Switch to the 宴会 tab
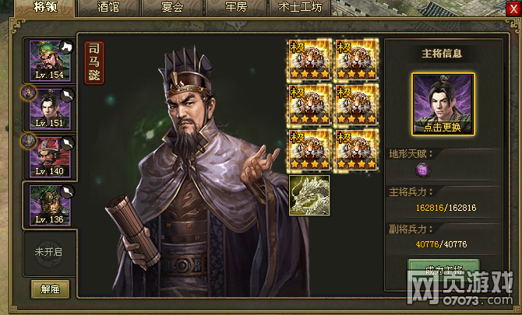Viewport: 522px width, 315px height. click(172, 8)
